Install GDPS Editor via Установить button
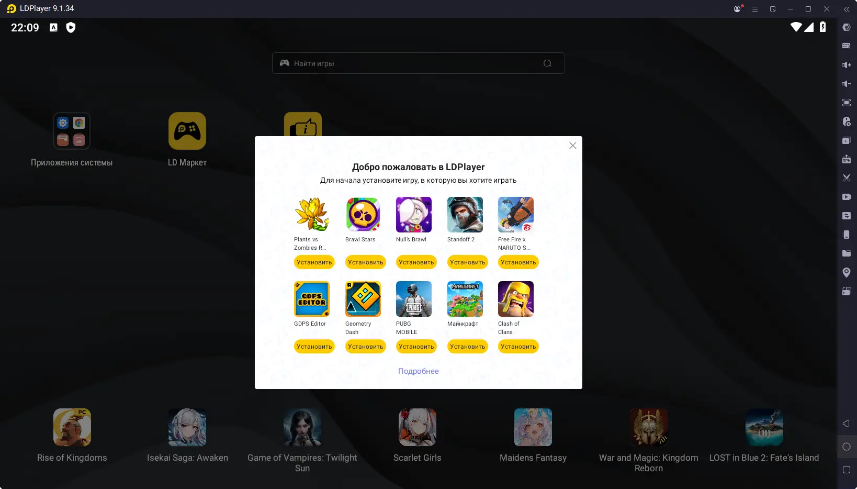The height and width of the screenshot is (489, 857). (314, 347)
